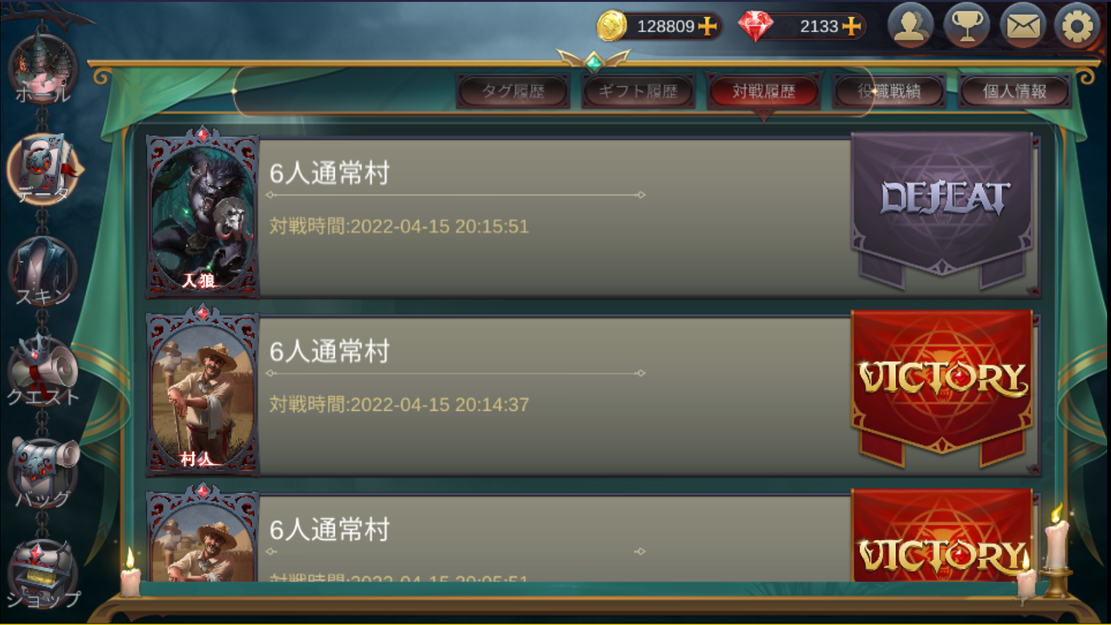This screenshot has width=1111, height=625.
Task: Click the 村人 card from 20:14:37 match
Action: click(202, 391)
